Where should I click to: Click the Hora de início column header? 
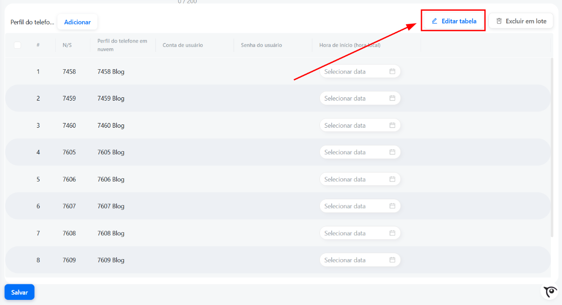(349, 45)
